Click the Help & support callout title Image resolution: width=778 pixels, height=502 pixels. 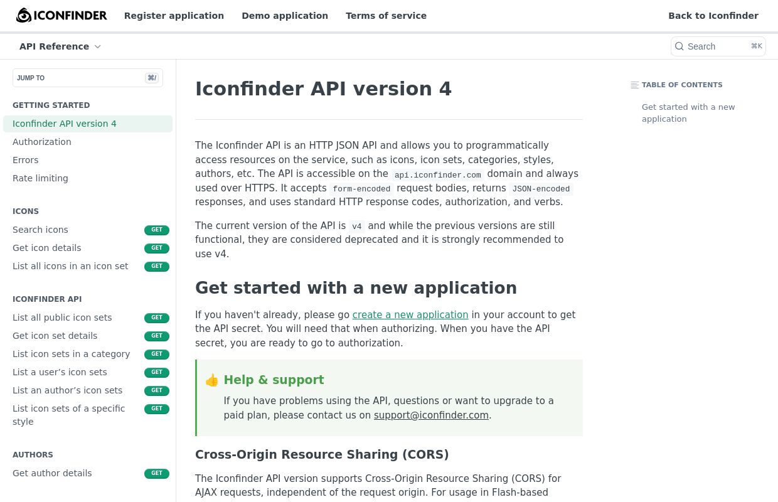[274, 380]
